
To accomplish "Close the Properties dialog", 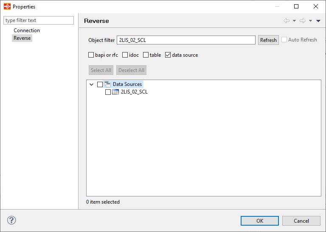I will tap(316, 6).
